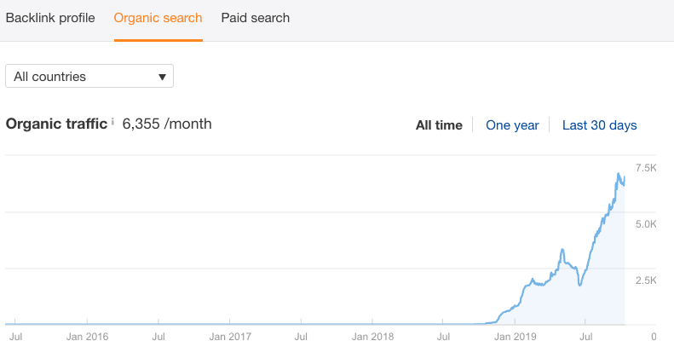The width and height of the screenshot is (674, 364).
Task: Click the Jan 2016 x-axis label
Action: pos(88,337)
